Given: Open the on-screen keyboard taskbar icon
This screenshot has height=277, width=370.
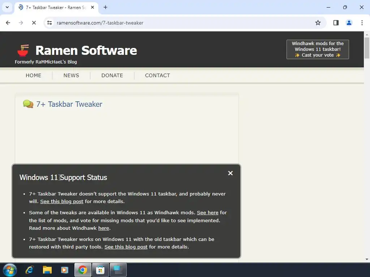Looking at the screenshot, I should pos(118,270).
